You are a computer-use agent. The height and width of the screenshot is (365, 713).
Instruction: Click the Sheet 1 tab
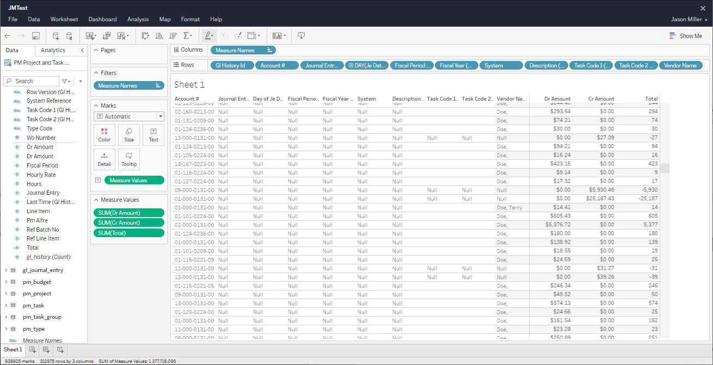pos(13,349)
